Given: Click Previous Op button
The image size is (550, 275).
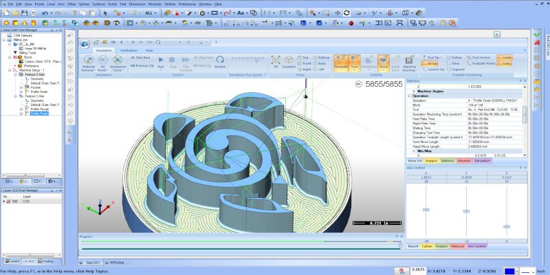Looking at the screenshot, I should pyautogui.click(x=142, y=65).
